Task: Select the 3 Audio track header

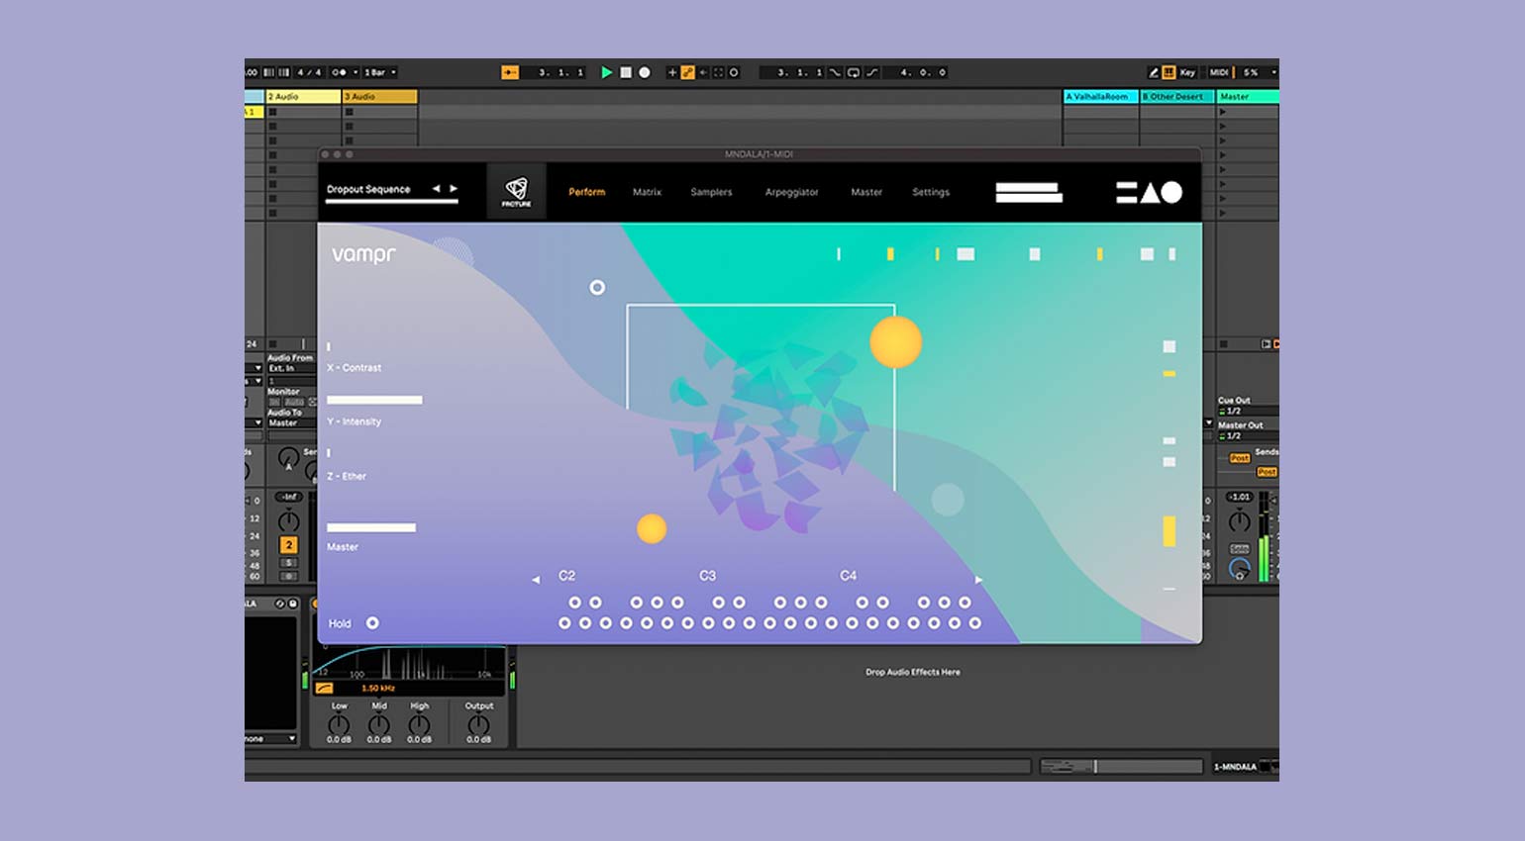Action: (379, 97)
